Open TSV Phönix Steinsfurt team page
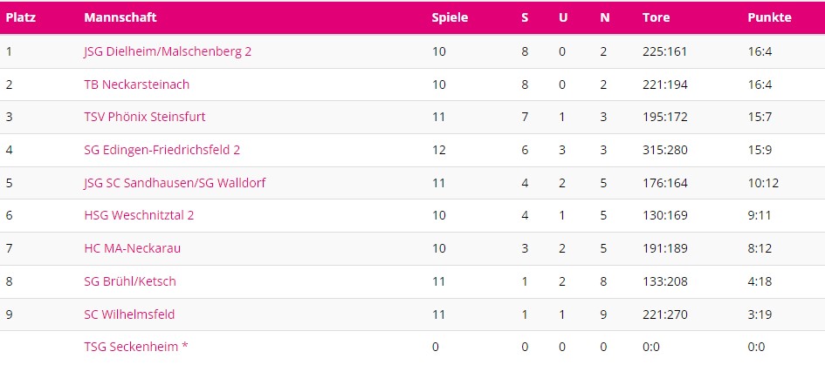Viewport: 825px width, 365px height. 145,117
